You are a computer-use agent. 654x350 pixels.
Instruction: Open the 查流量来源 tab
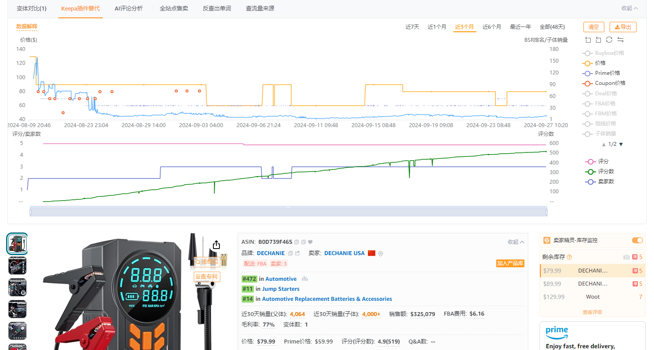(x=260, y=8)
